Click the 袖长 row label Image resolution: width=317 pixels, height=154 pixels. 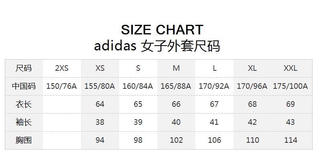(x=24, y=122)
